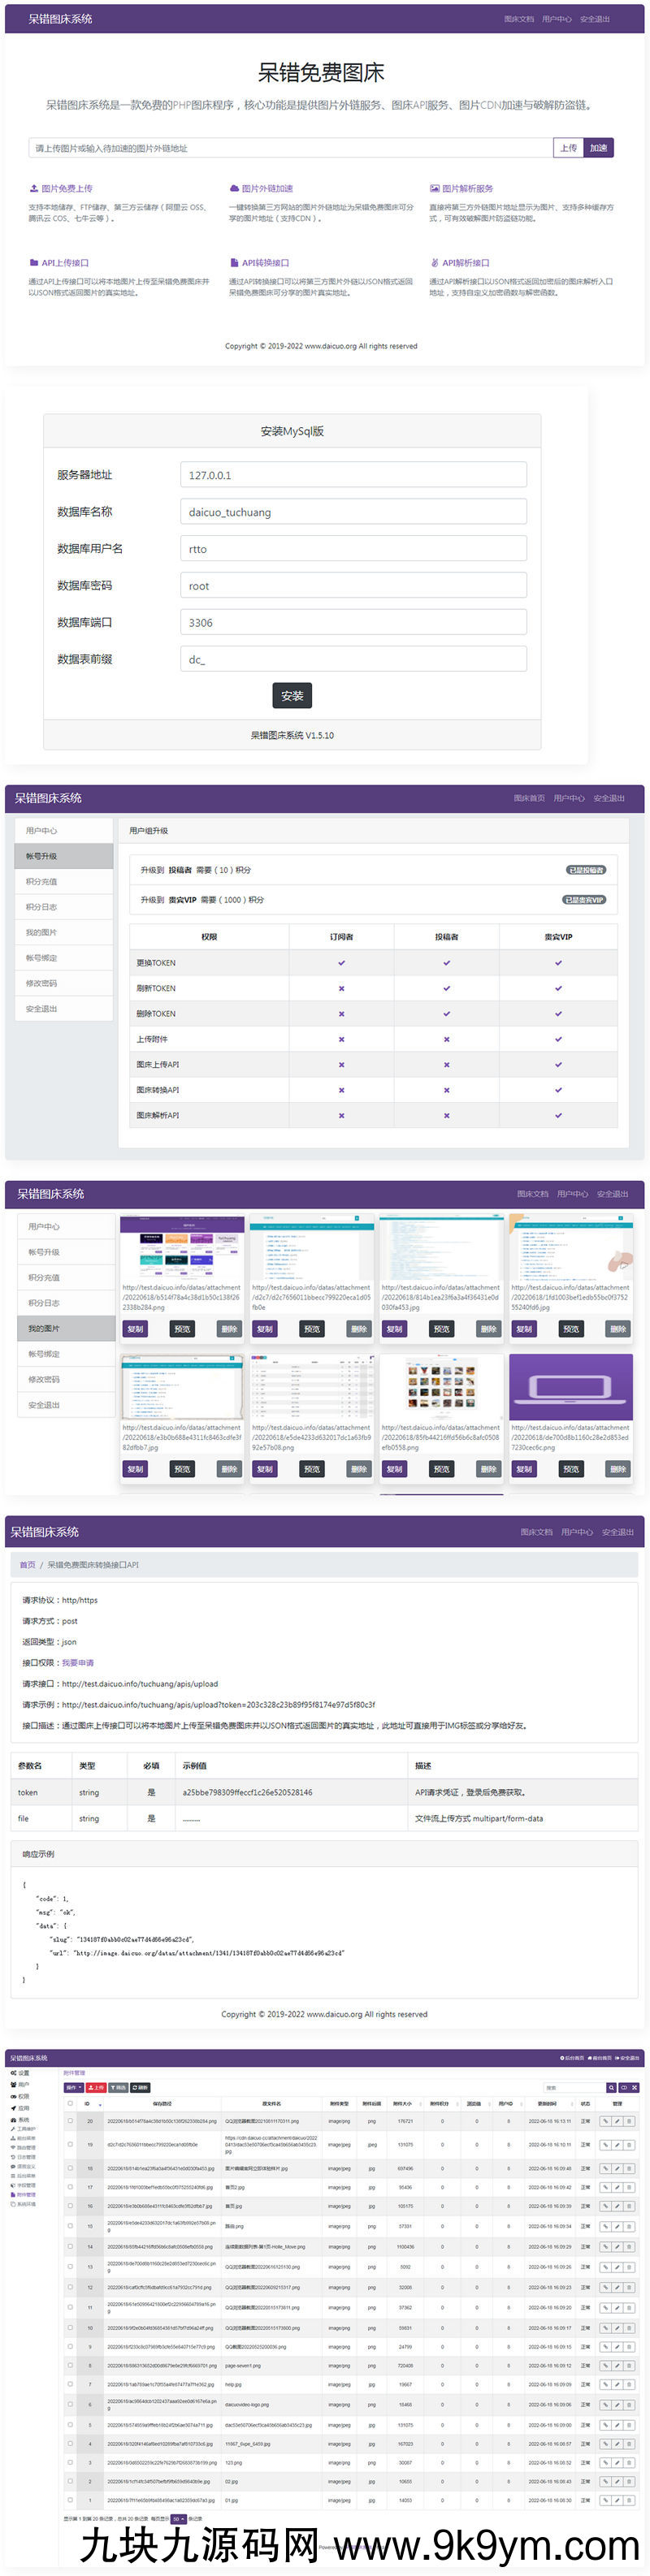Click the file icon beside API转换接口

coord(234,263)
